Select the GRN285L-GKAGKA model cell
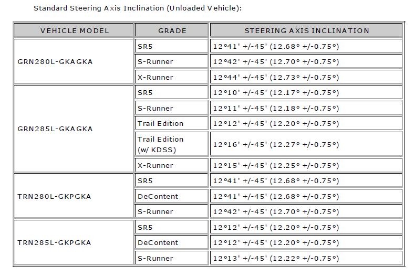The image size is (415, 277). coord(74,129)
